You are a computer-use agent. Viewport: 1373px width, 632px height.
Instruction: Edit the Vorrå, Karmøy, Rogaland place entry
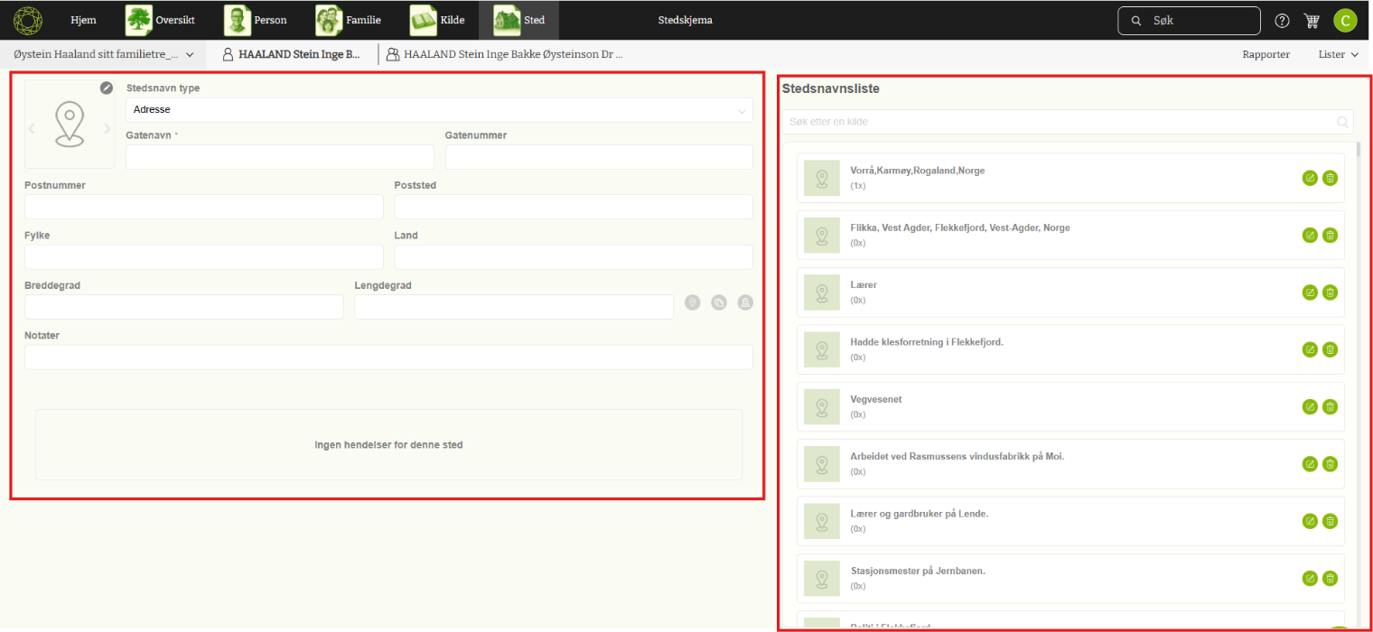pos(1310,178)
